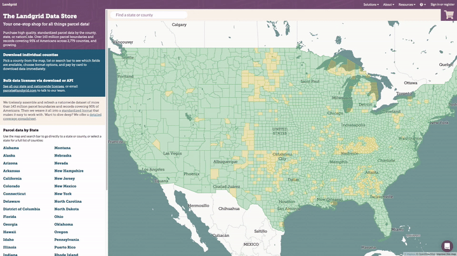Image resolution: width=457 pixels, height=256 pixels.
Task: Select Alaska in the state list
Action: pos(9,156)
